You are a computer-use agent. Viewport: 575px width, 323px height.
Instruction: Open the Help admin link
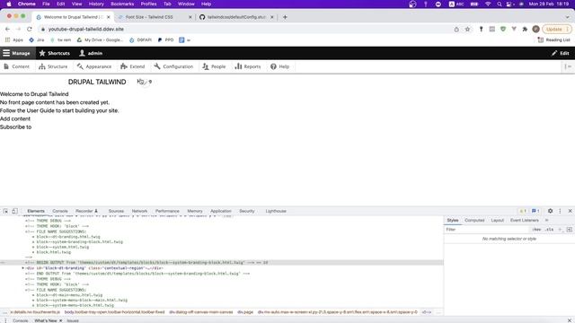pos(279,66)
